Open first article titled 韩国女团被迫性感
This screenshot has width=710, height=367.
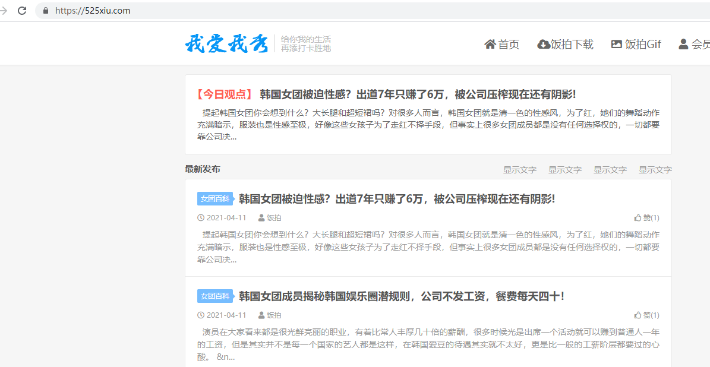coord(396,199)
